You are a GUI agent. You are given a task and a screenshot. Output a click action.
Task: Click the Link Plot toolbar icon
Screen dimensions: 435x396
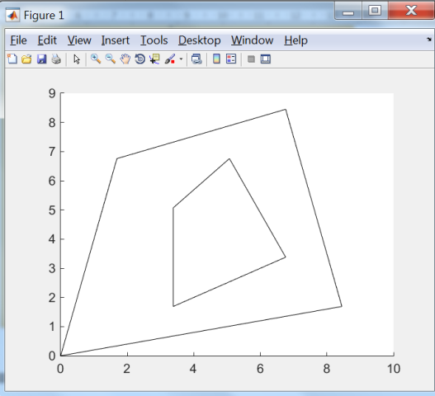[x=196, y=59]
